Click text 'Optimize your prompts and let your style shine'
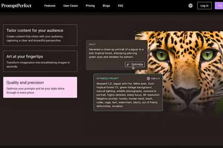 (x=35, y=89)
